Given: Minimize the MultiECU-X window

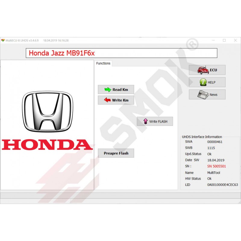Looking at the screenshot, I should 213,40.
